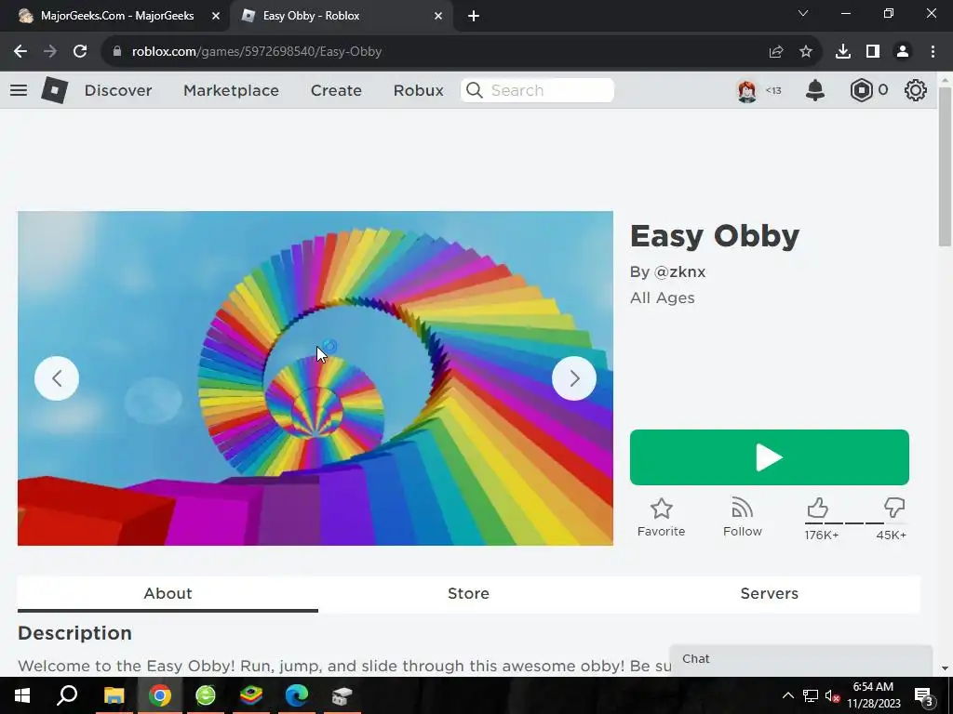This screenshot has height=714, width=953.
Task: Open Chrome three-dot menu
Action: [x=933, y=52]
